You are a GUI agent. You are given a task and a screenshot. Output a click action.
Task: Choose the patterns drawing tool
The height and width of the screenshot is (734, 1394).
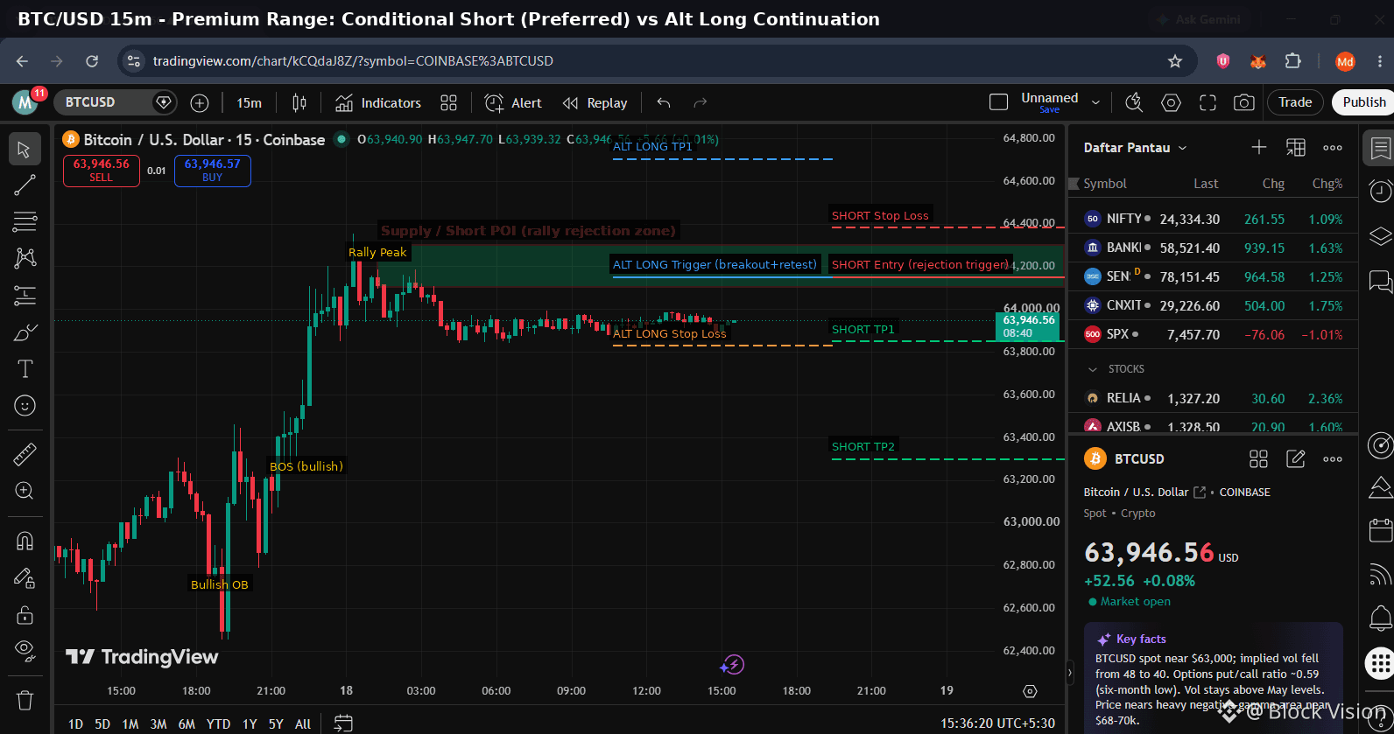[x=25, y=258]
